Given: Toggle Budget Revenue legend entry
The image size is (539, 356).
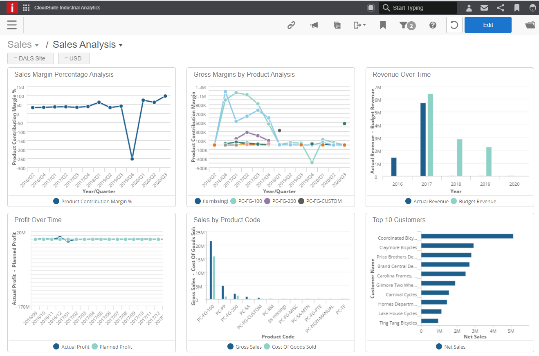Looking at the screenshot, I should (474, 201).
